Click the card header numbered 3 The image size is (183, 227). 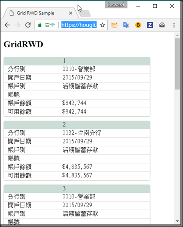coord(77,188)
